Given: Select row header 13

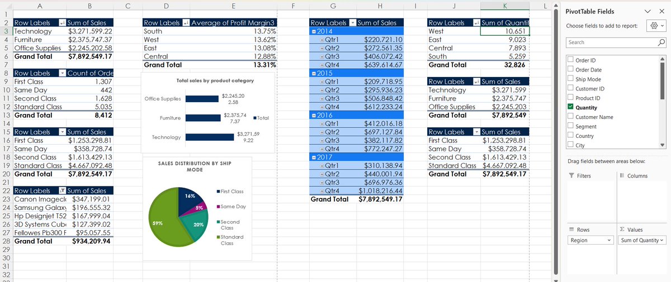Looking at the screenshot, I should click(6, 115).
